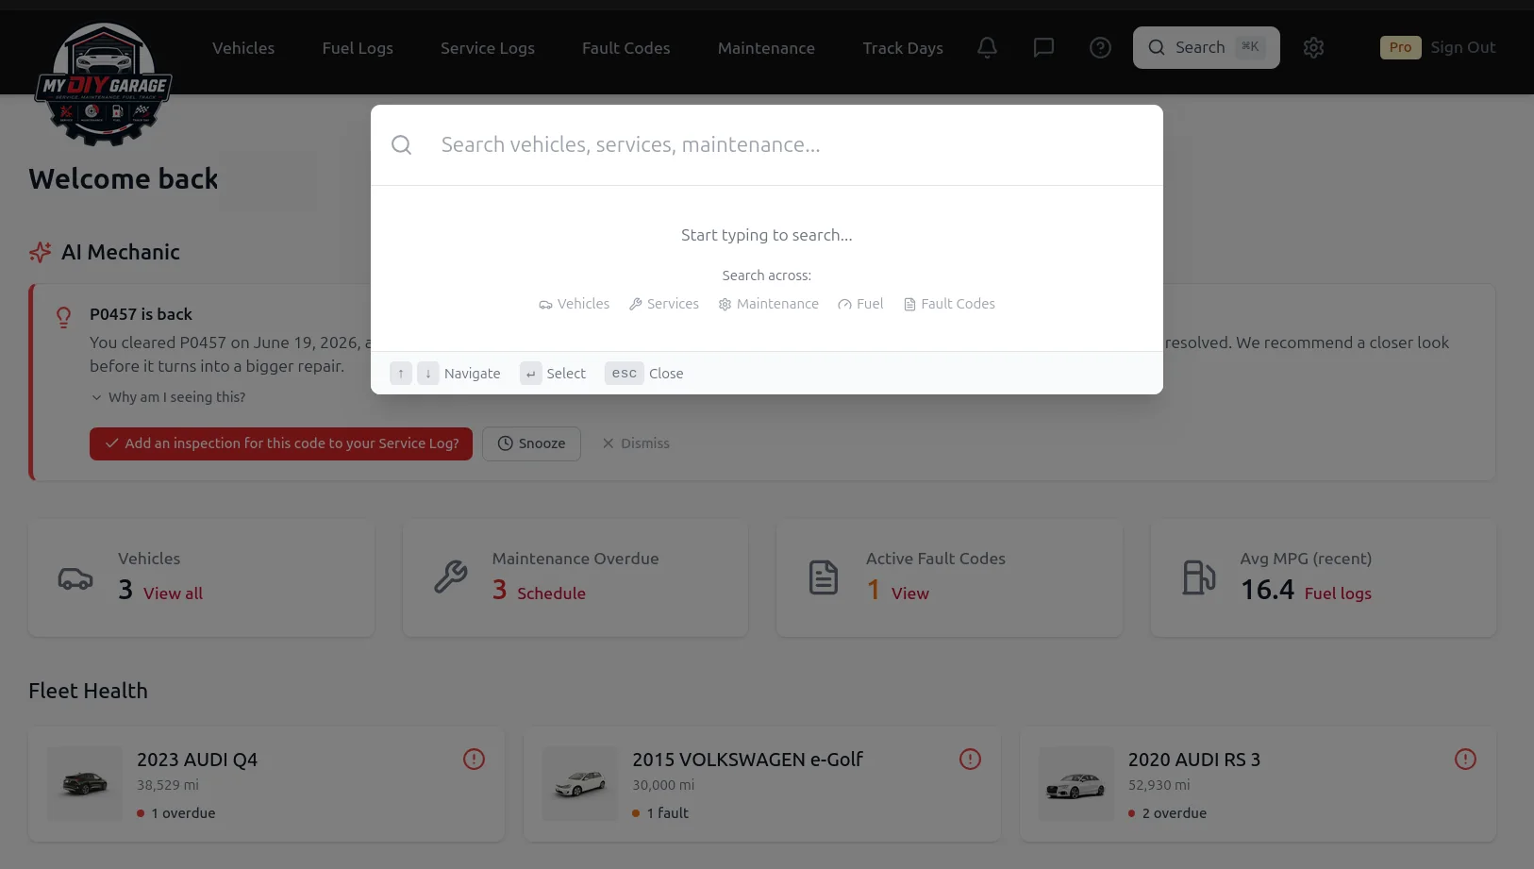Viewport: 1534px width, 869px height.
Task: Click the 2023 AUDI Q4 thumbnail
Action: coord(85,784)
